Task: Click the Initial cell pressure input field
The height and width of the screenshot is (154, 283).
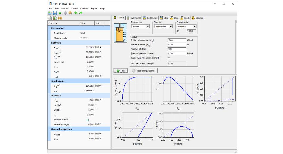Action: pyautogui.click(x=176, y=40)
